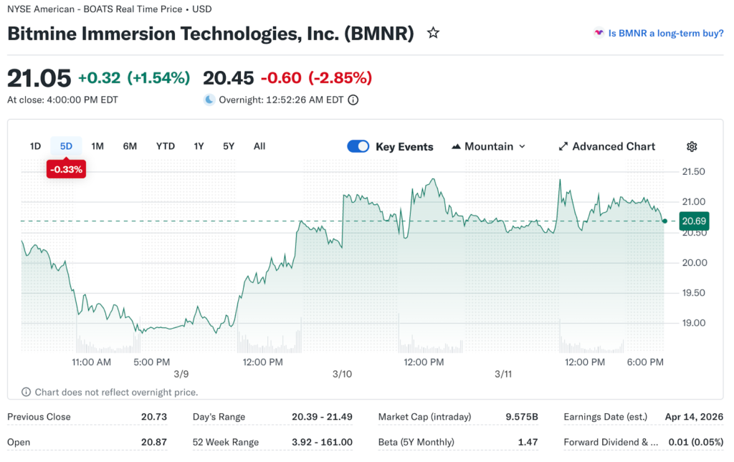Toggle the Key Events switch

point(358,147)
